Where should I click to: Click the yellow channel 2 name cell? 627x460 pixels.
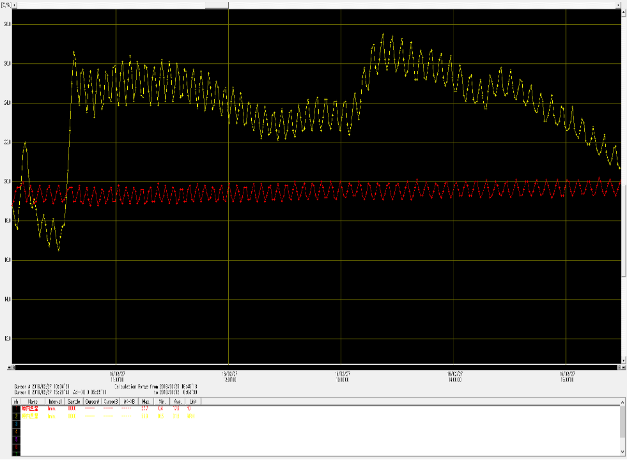point(31,415)
